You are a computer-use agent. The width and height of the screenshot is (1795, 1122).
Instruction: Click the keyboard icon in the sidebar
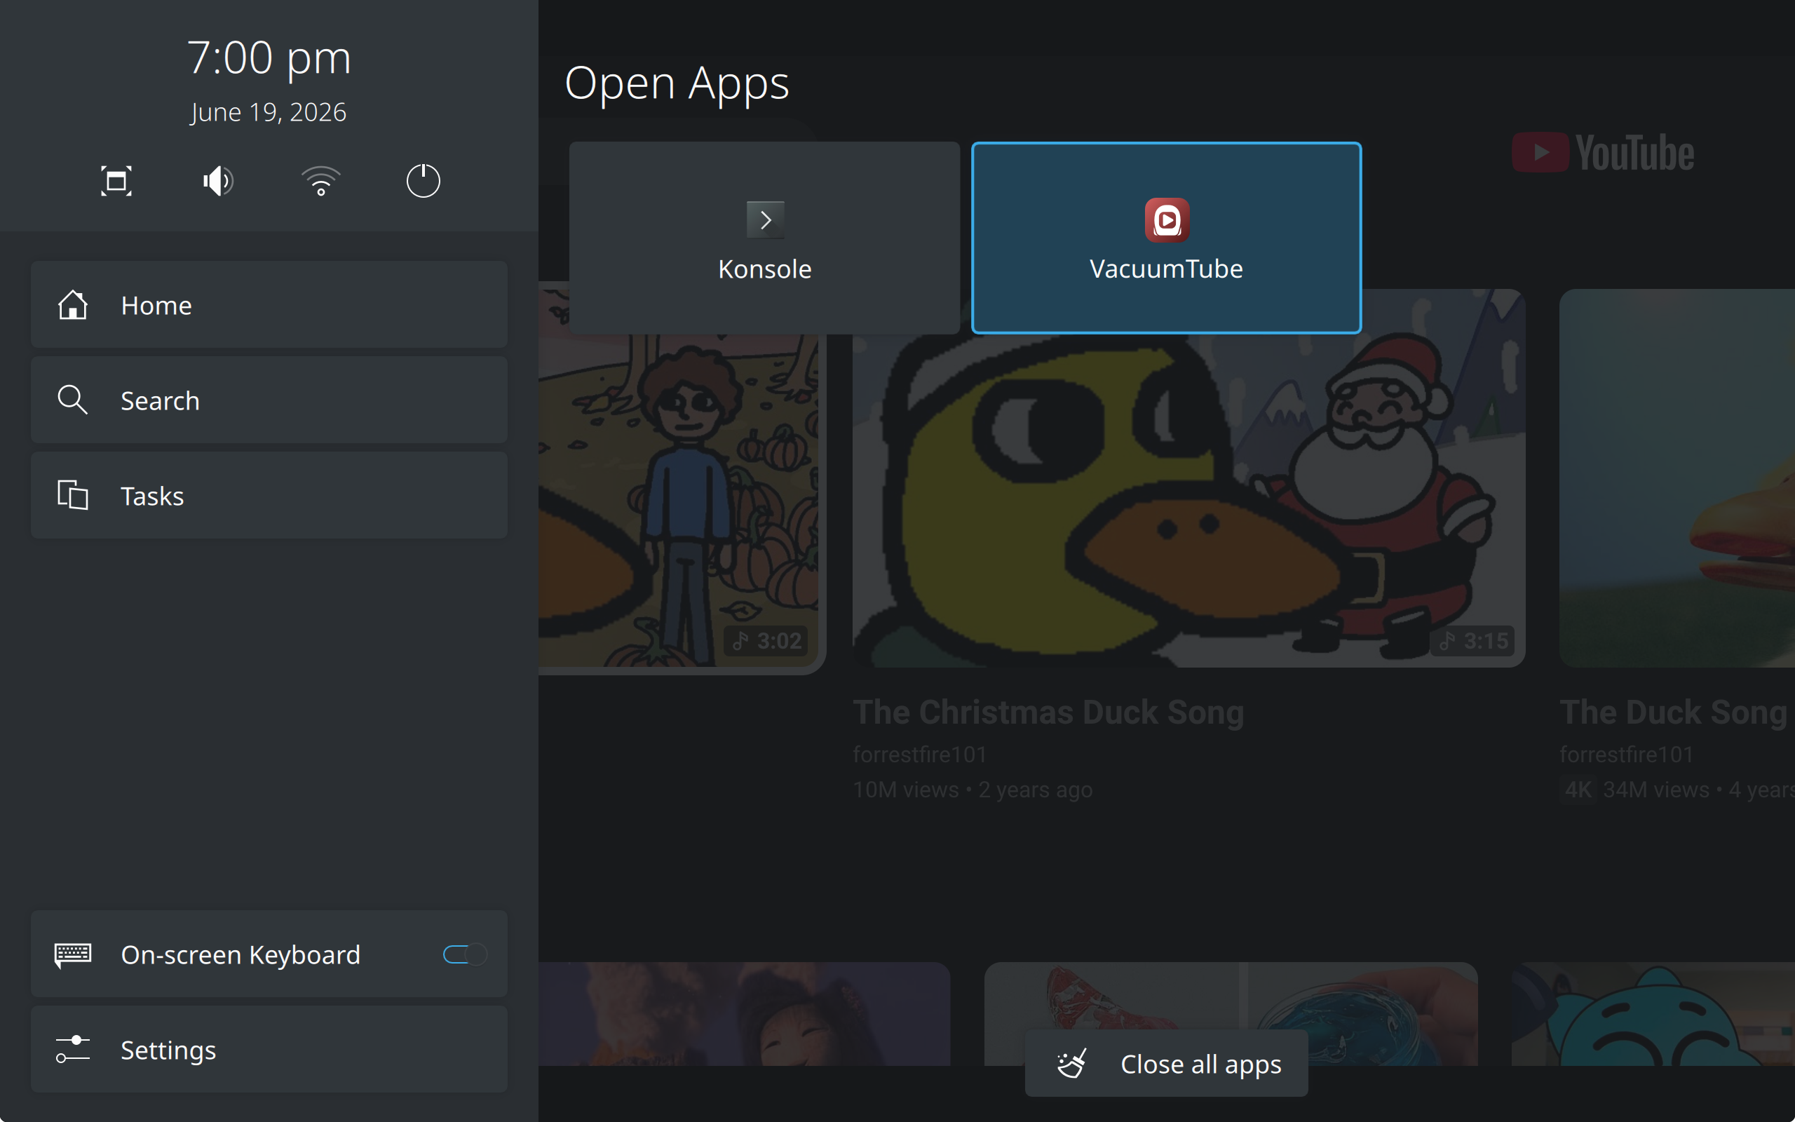coord(73,955)
